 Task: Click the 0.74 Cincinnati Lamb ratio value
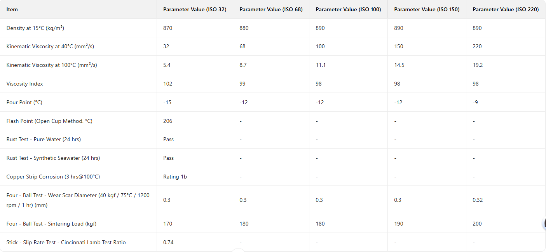pyautogui.click(x=168, y=242)
